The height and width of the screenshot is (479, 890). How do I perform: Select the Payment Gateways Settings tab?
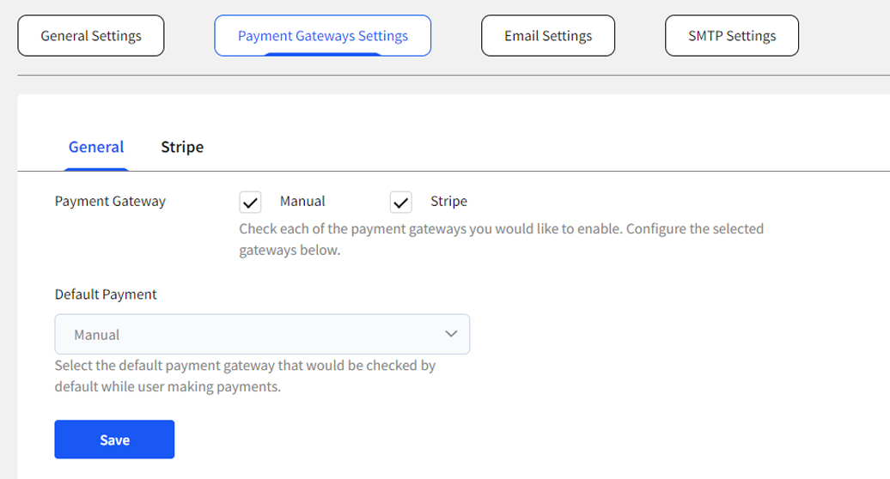click(x=322, y=36)
